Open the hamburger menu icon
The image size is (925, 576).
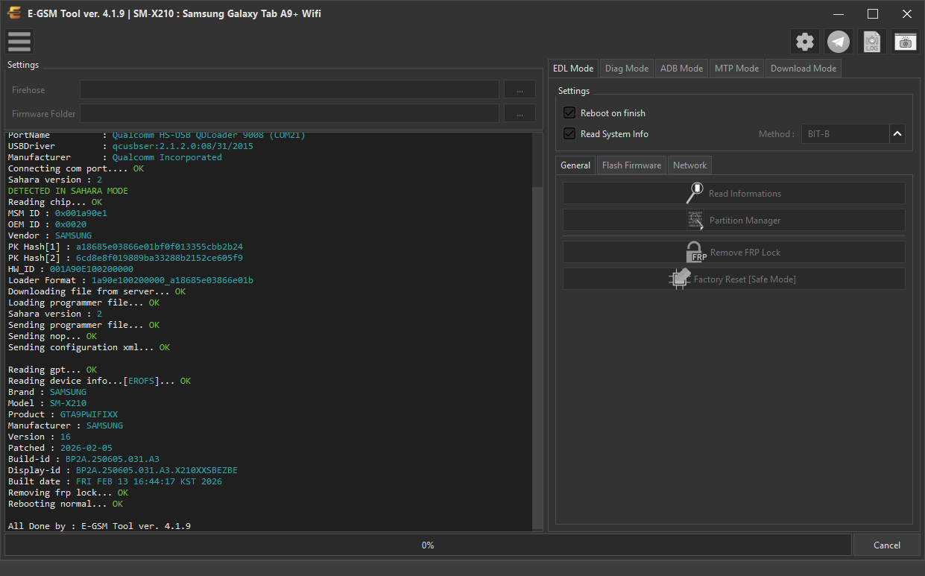[19, 42]
